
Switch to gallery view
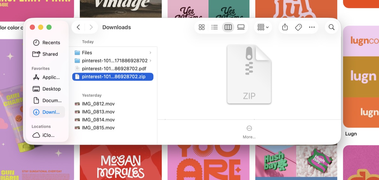point(241,27)
